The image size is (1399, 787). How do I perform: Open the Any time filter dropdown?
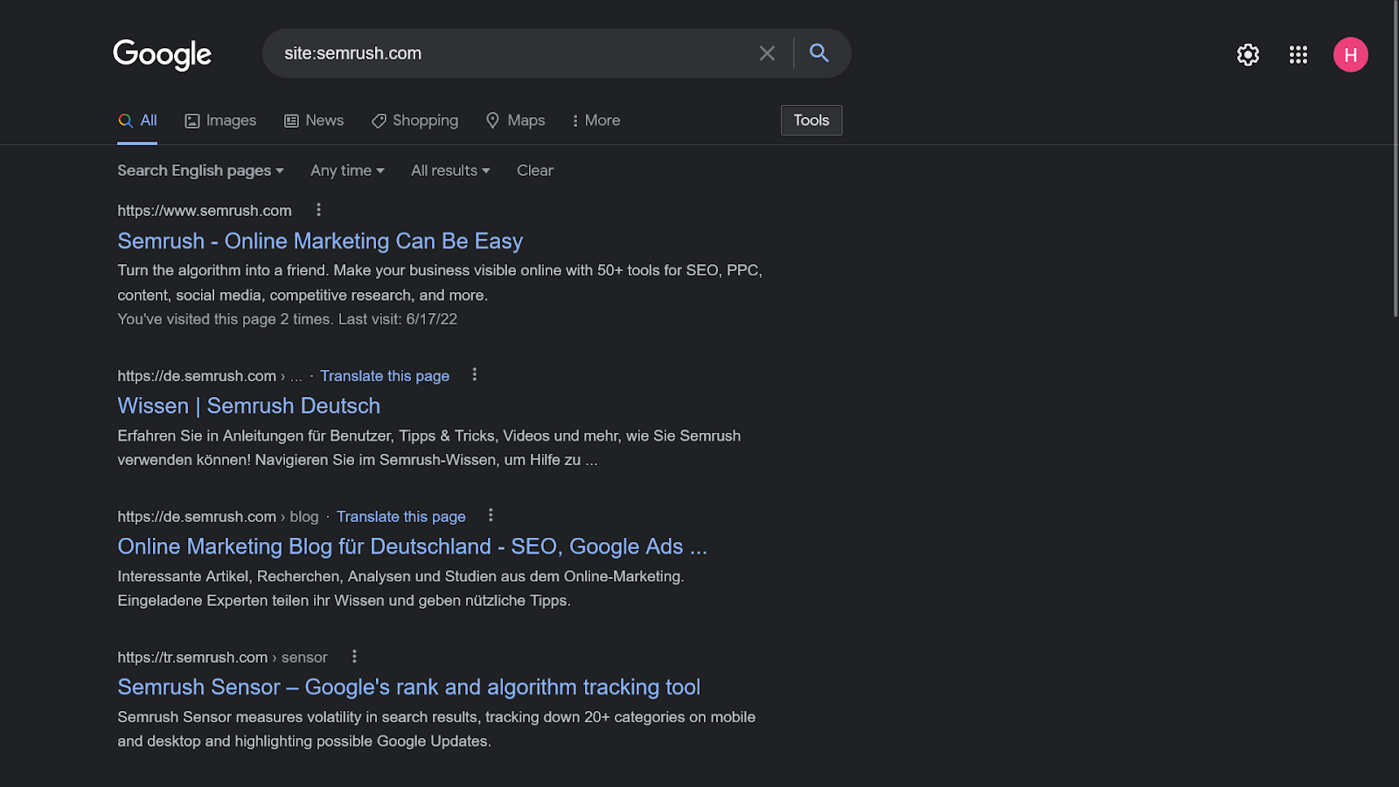347,171
